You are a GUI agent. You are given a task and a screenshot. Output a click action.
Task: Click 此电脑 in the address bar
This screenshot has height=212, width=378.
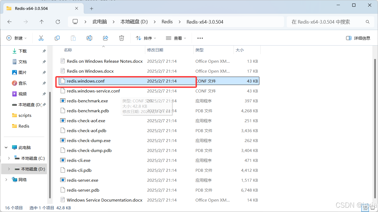tap(100, 22)
